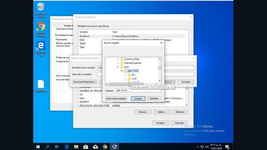
Task: Click the Valor de la variable field
Action: 146,74
